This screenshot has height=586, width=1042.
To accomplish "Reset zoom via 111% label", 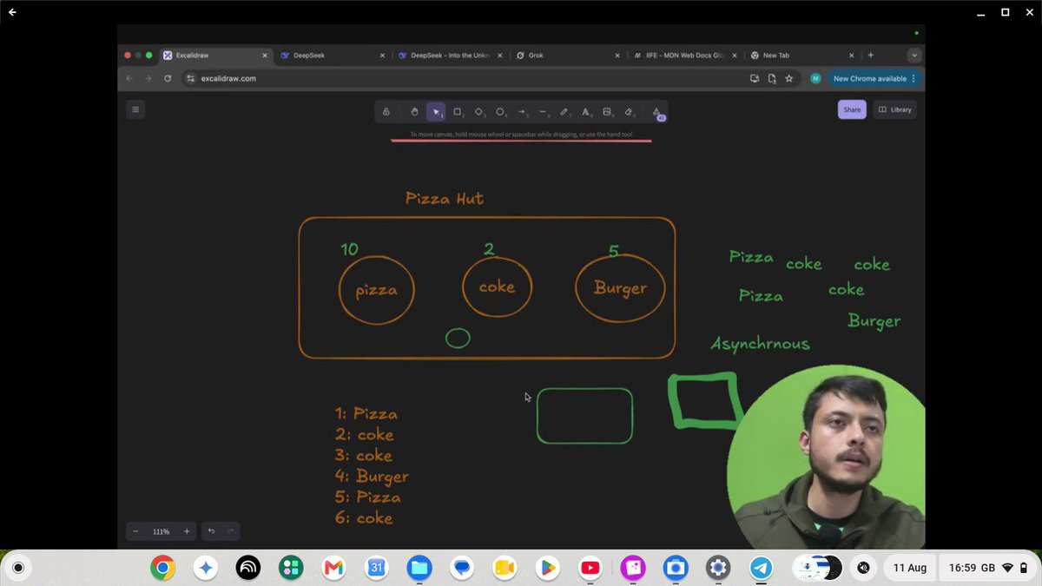I will tap(162, 531).
